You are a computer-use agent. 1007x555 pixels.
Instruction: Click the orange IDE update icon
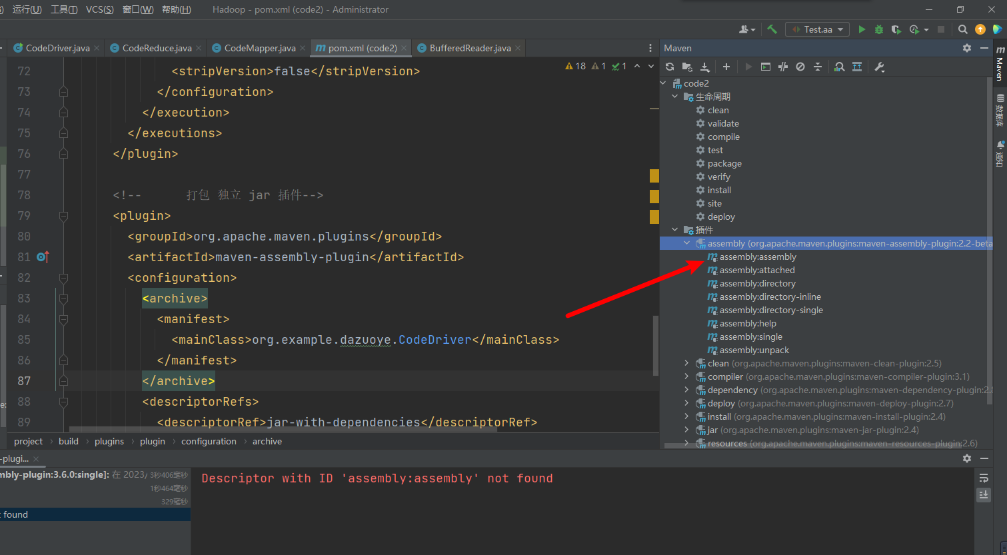[980, 29]
